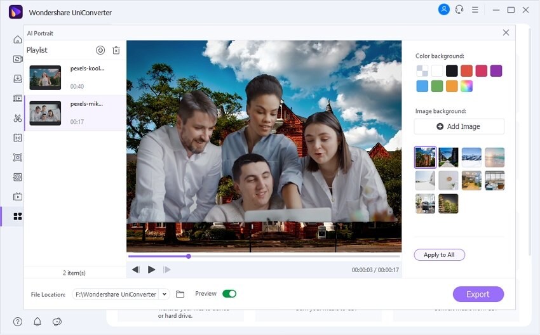Close the AI Portrait panel
This screenshot has width=540, height=335.
pos(506,32)
